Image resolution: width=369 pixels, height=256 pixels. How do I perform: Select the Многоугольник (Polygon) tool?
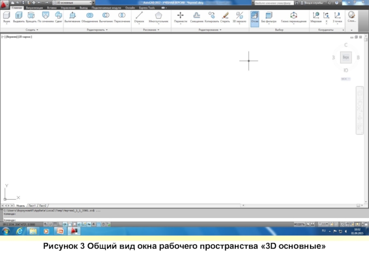pyautogui.click(x=158, y=16)
